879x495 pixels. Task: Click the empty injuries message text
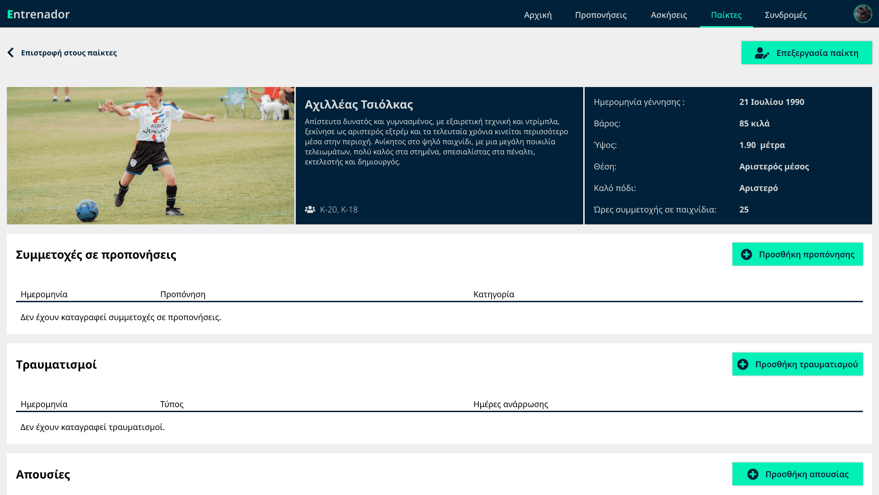coord(92,427)
